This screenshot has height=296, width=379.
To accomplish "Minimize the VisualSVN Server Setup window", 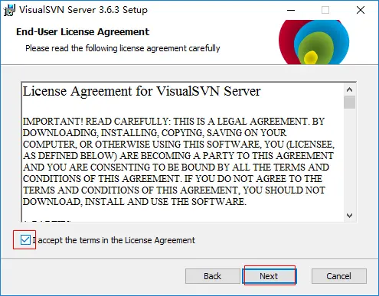I will click(x=291, y=10).
